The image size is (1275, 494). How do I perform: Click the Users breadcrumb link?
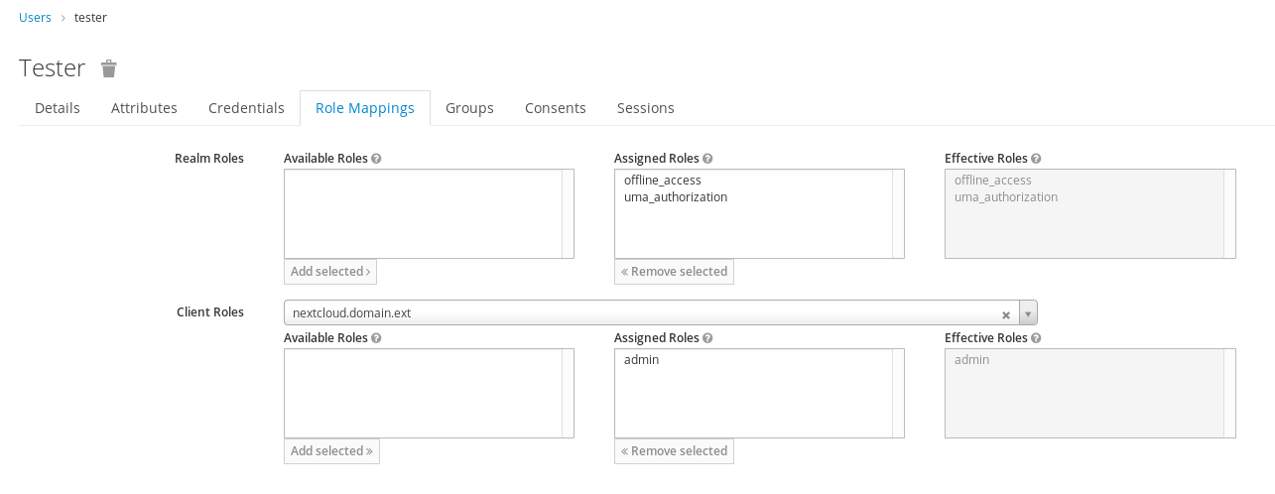35,18
